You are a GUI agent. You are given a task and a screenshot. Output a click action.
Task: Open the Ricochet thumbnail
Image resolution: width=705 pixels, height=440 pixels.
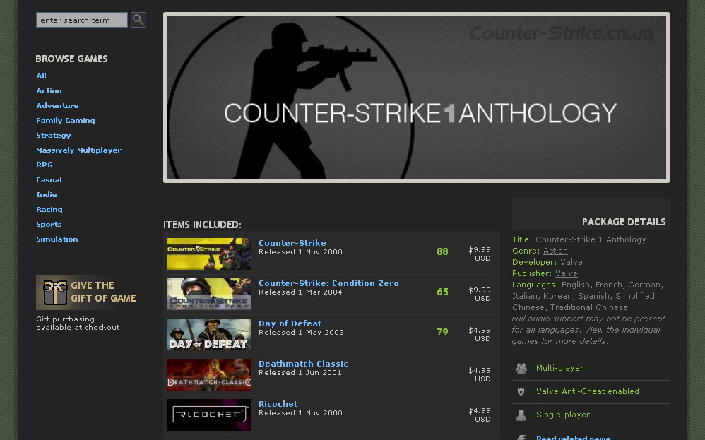(x=209, y=415)
